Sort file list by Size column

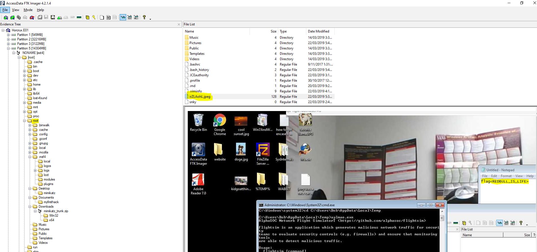(264, 31)
